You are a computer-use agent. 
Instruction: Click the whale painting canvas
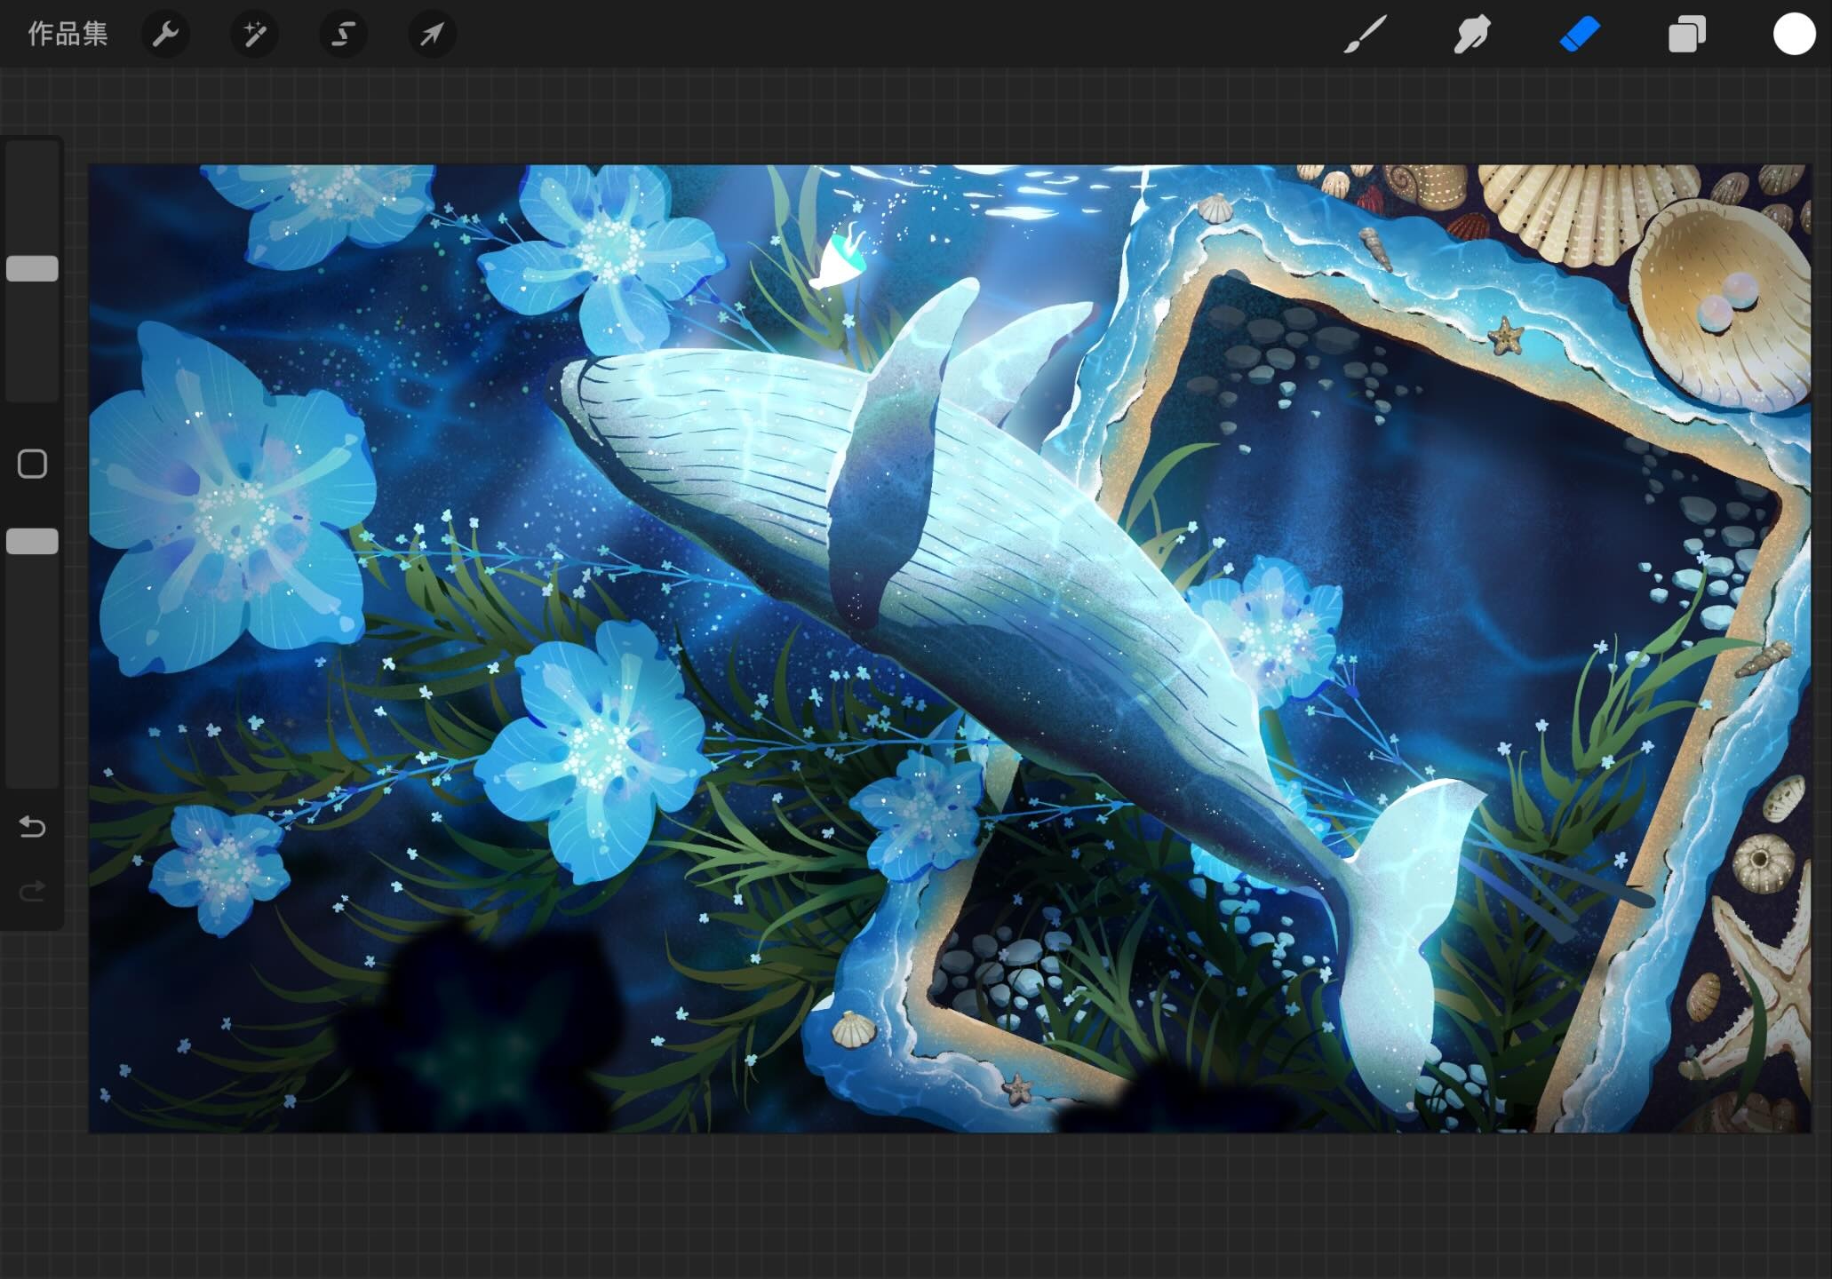[950, 648]
